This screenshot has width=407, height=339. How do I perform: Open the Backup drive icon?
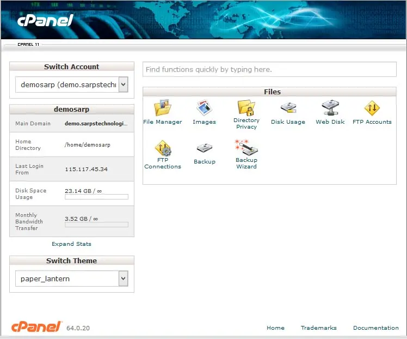pos(204,148)
